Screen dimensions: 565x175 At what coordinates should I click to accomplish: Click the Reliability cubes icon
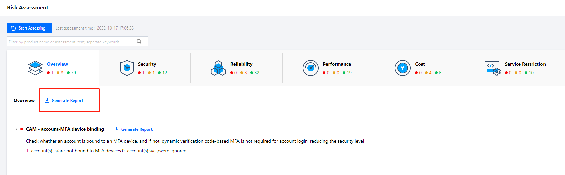tap(218, 68)
